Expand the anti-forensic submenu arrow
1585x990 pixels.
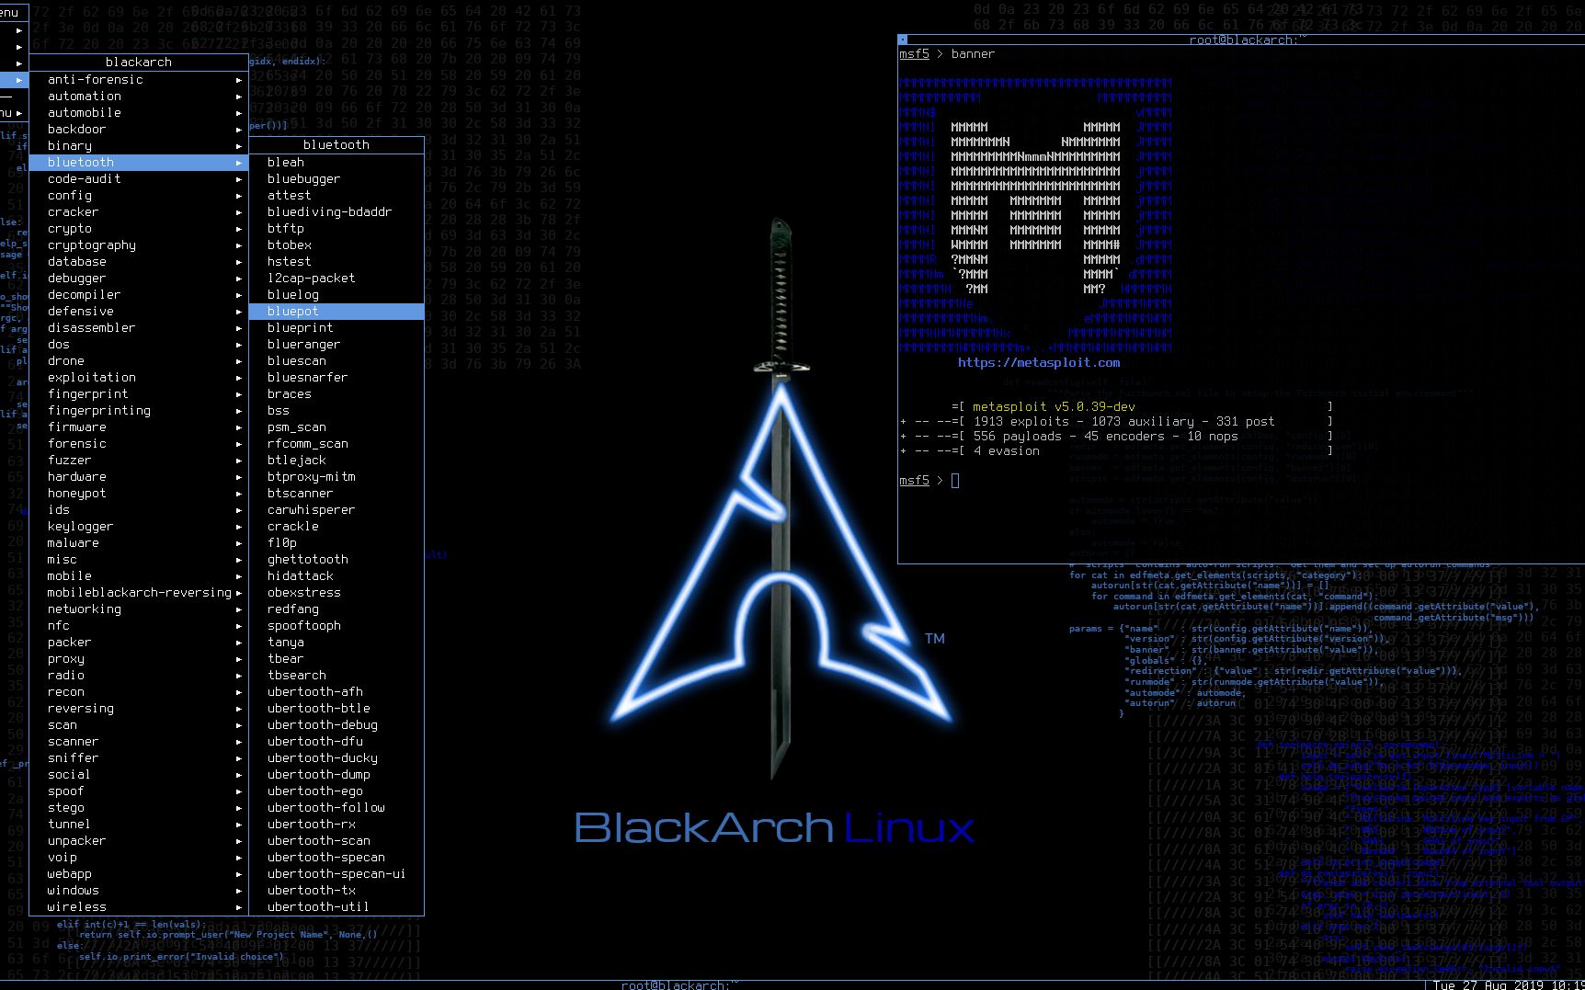tap(238, 80)
